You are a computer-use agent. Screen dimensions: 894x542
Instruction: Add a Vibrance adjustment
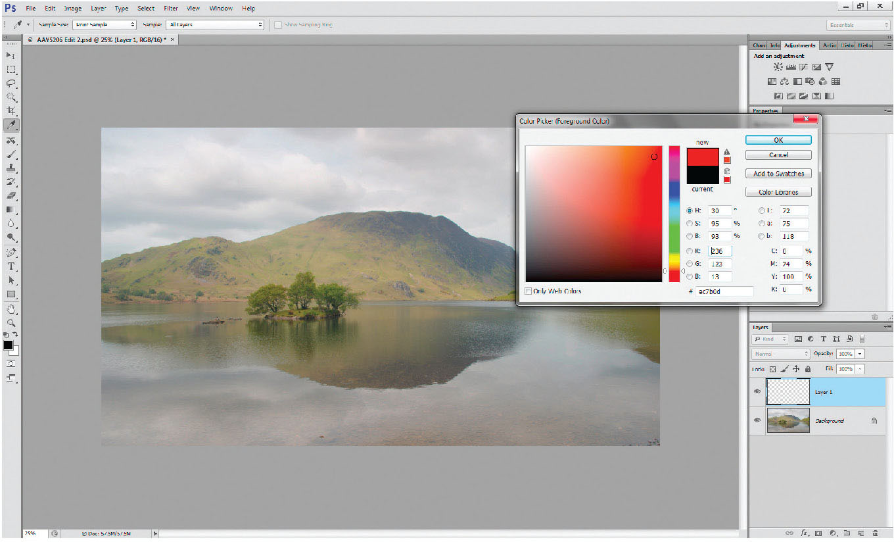pos(829,67)
